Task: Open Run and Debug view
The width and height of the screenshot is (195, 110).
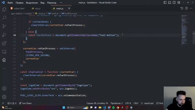Action: click(x=4, y=35)
